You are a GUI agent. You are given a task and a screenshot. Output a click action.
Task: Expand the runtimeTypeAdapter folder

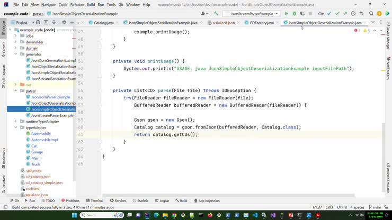16,122
